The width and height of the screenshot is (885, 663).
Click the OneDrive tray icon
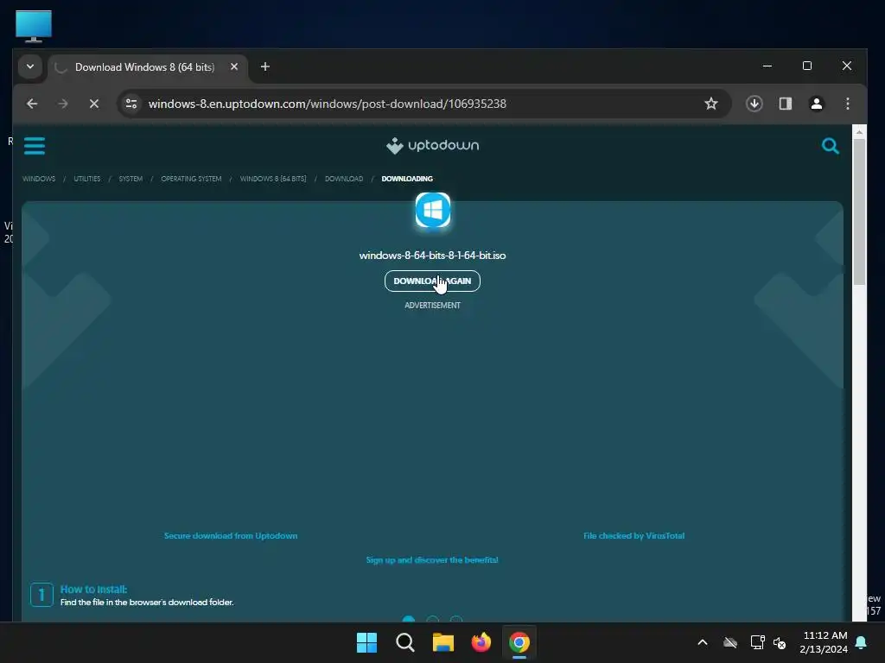[x=730, y=642]
